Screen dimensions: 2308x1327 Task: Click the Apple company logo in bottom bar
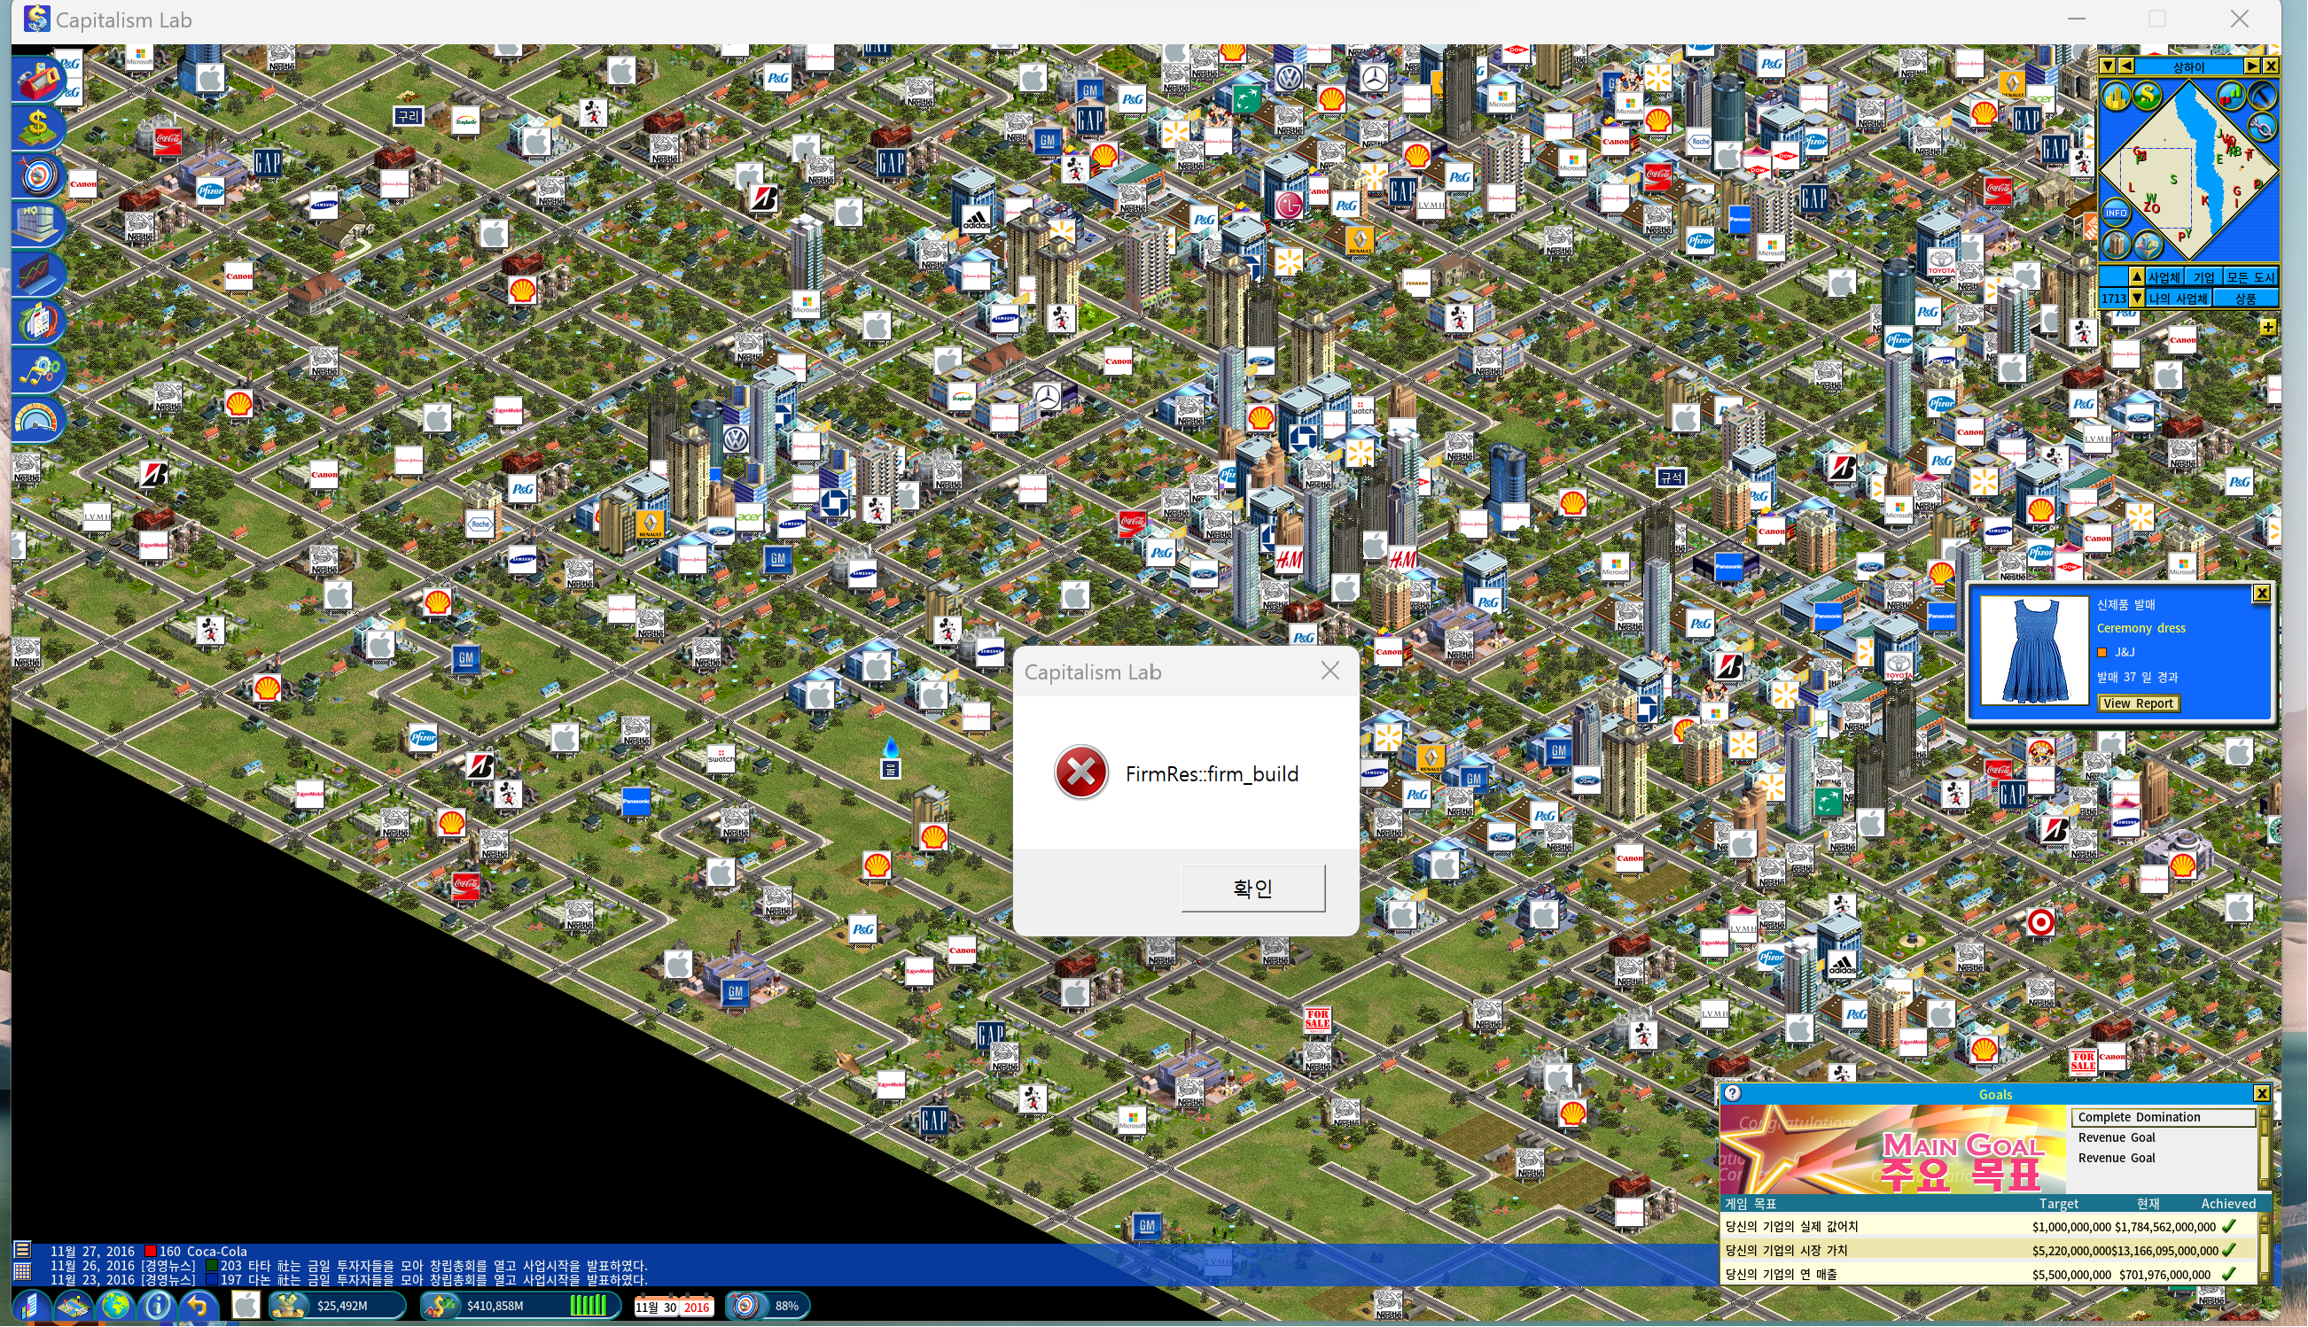(246, 1306)
